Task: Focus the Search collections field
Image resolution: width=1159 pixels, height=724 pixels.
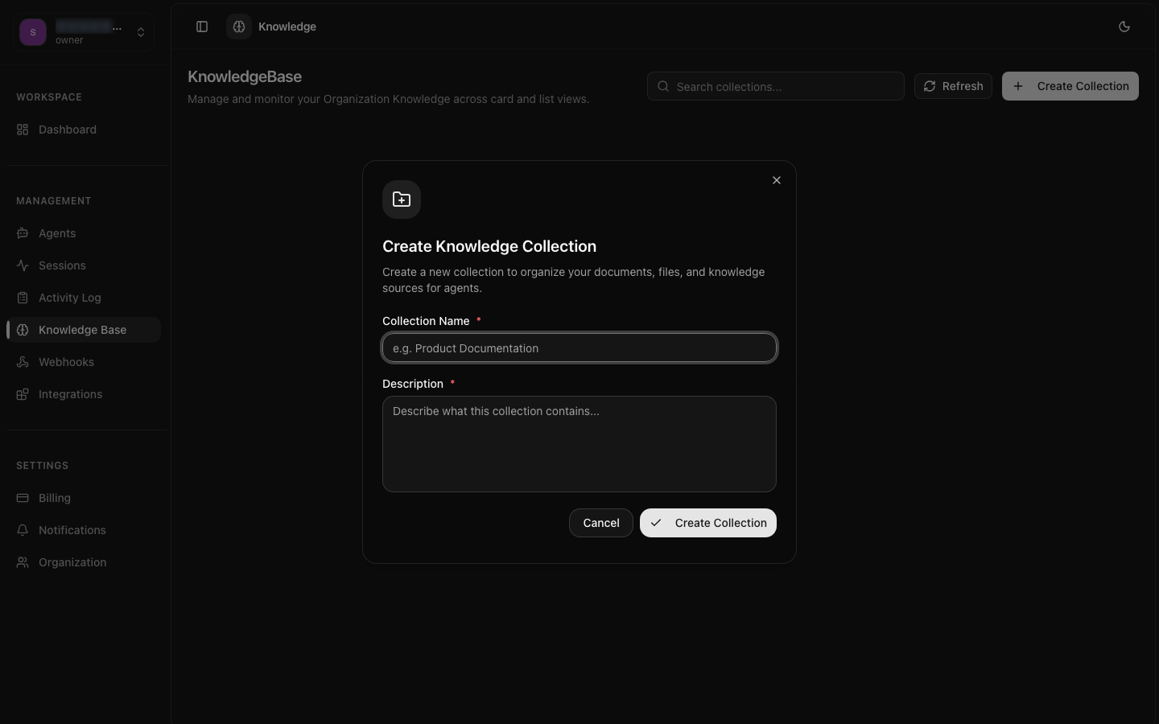Action: [776, 86]
